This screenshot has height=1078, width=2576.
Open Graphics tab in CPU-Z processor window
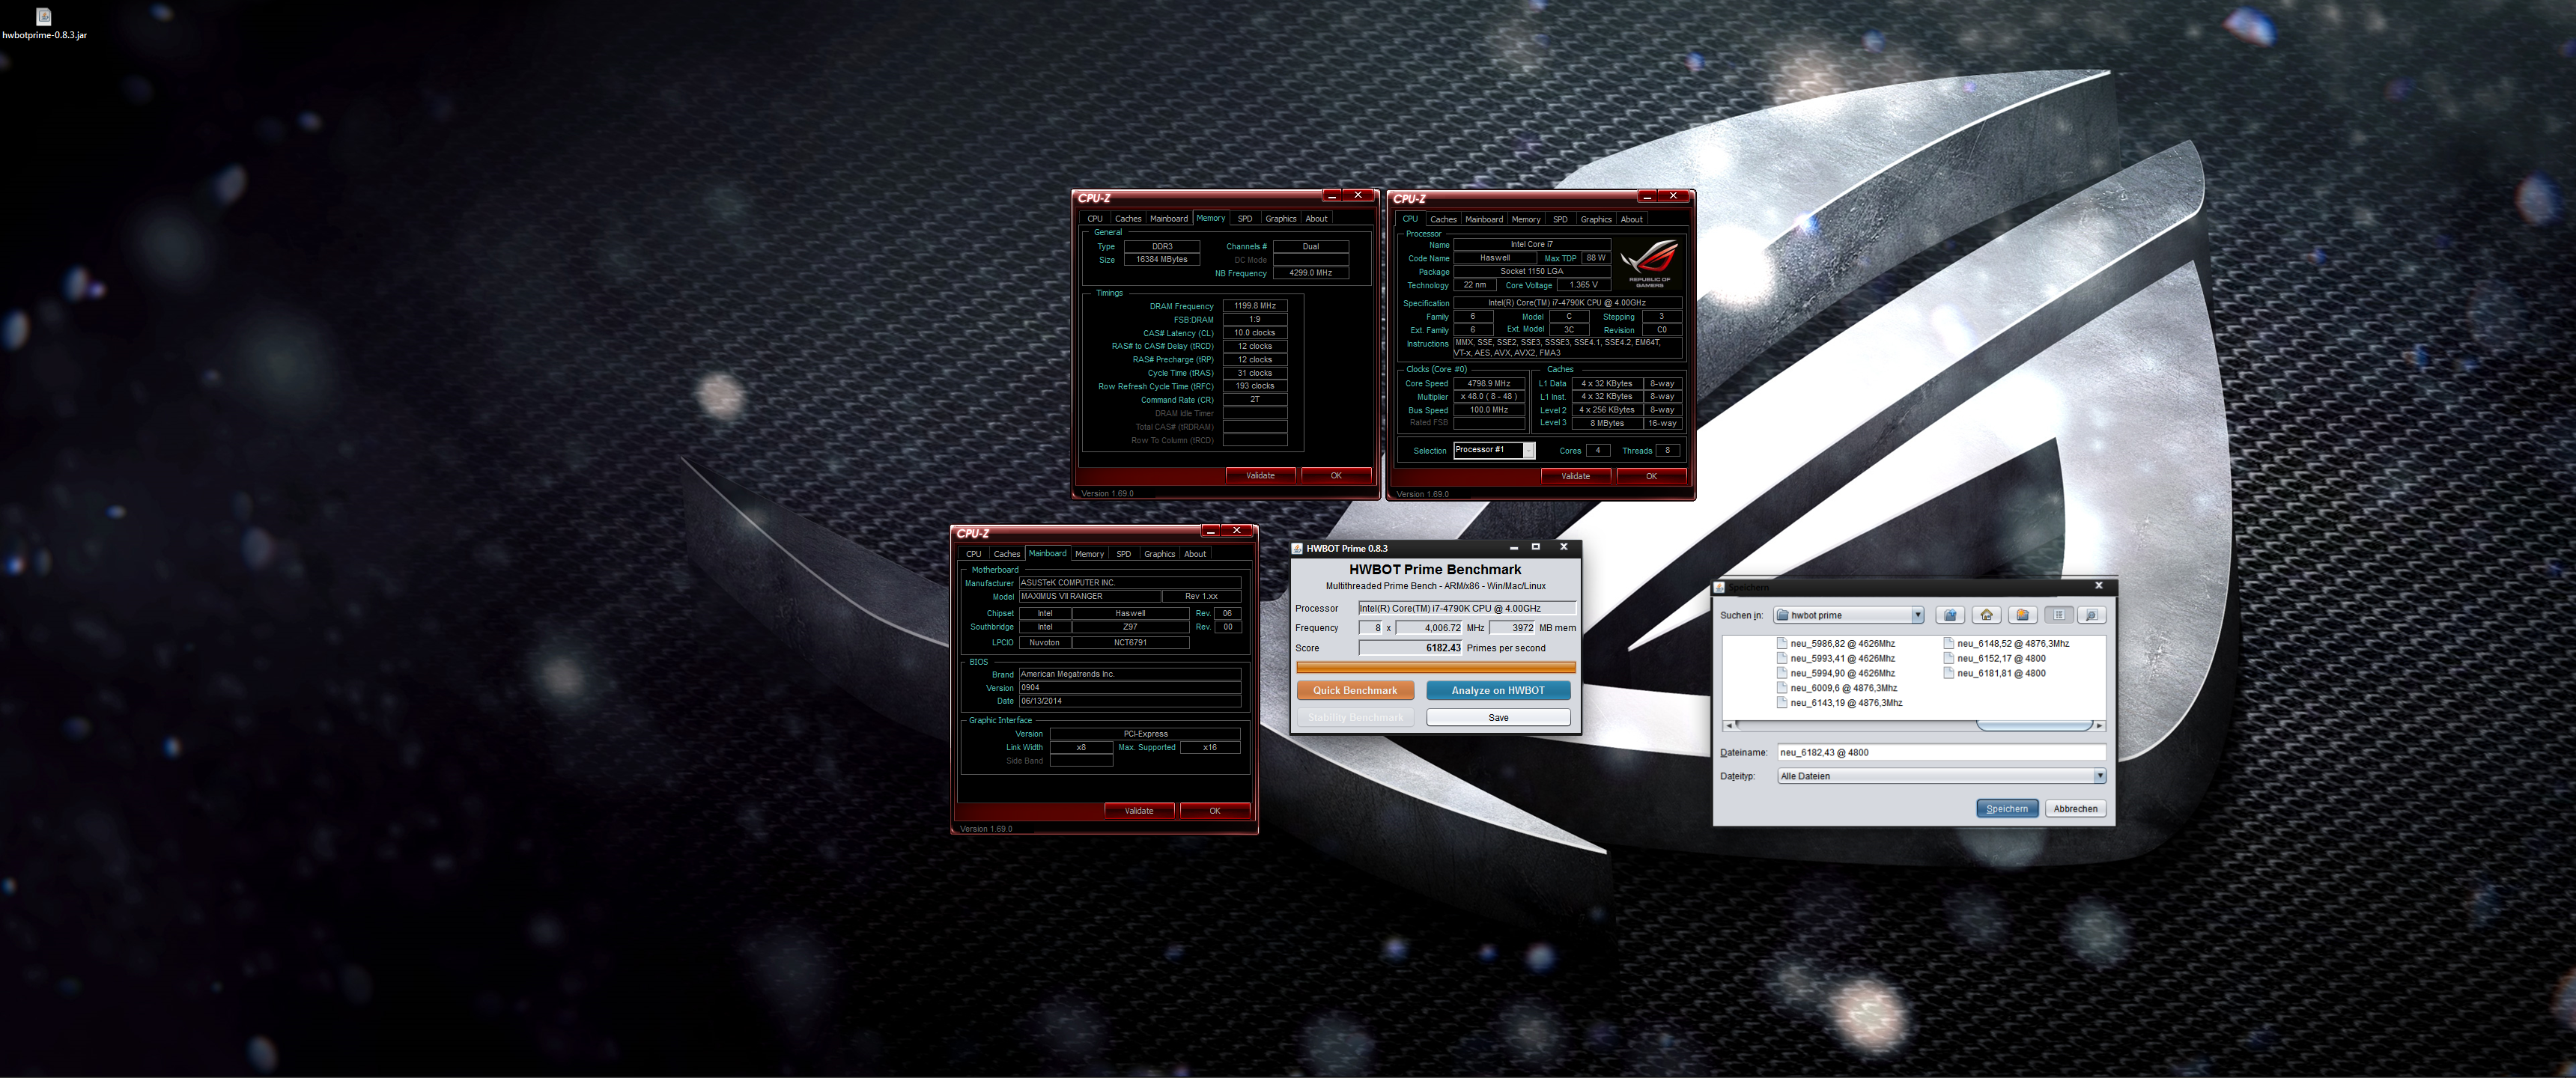point(1595,220)
